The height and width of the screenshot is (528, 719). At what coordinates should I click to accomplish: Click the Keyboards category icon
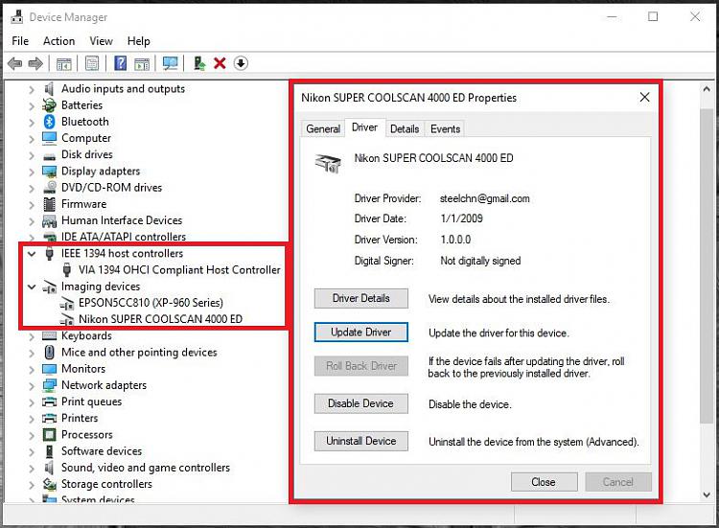pos(49,336)
